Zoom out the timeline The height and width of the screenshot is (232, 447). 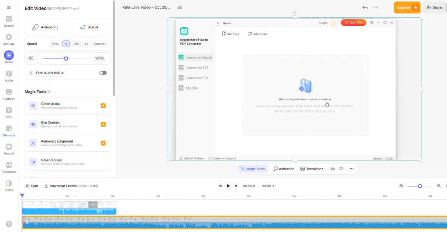pos(401,186)
